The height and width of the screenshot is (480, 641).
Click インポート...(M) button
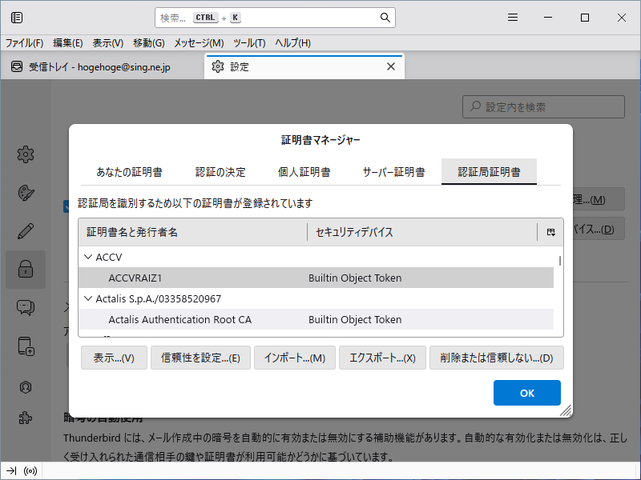point(295,358)
